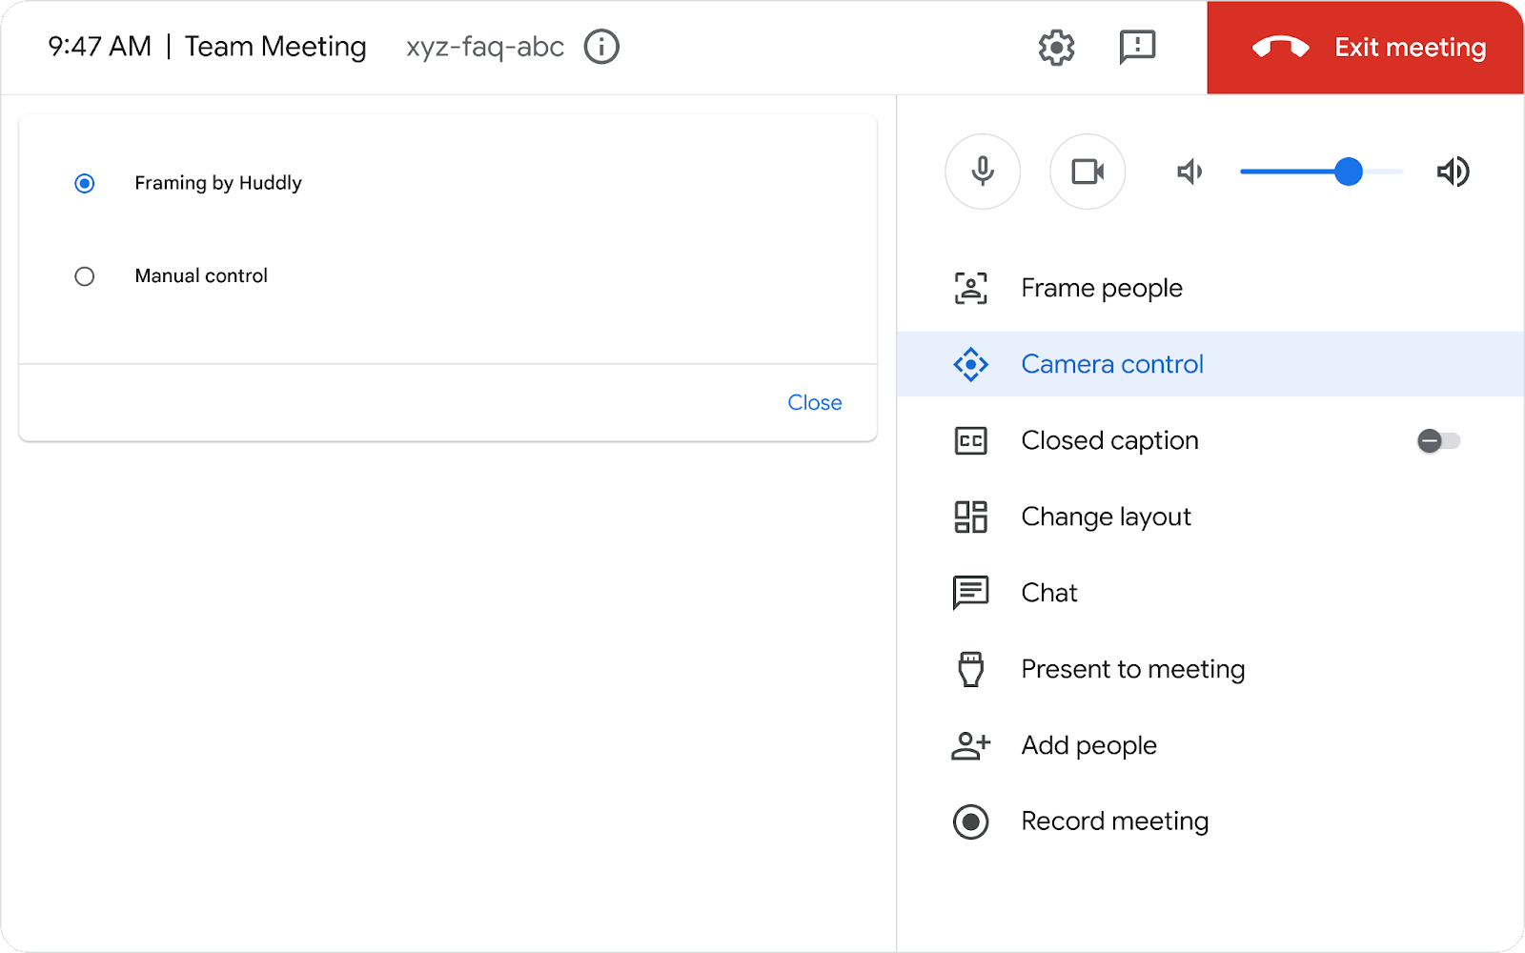The height and width of the screenshot is (953, 1525).
Task: Click the high volume speaker icon
Action: tap(1453, 172)
